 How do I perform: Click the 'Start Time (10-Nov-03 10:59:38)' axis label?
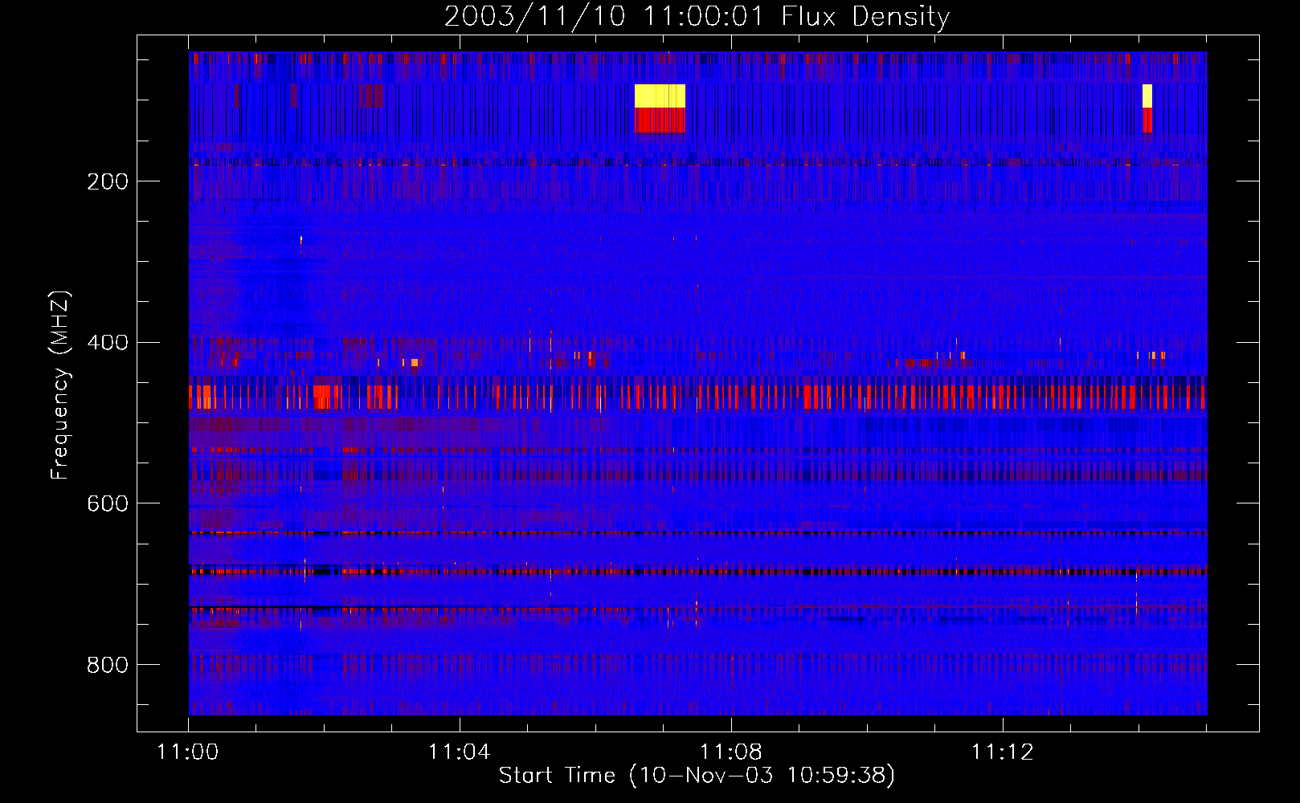click(x=697, y=776)
